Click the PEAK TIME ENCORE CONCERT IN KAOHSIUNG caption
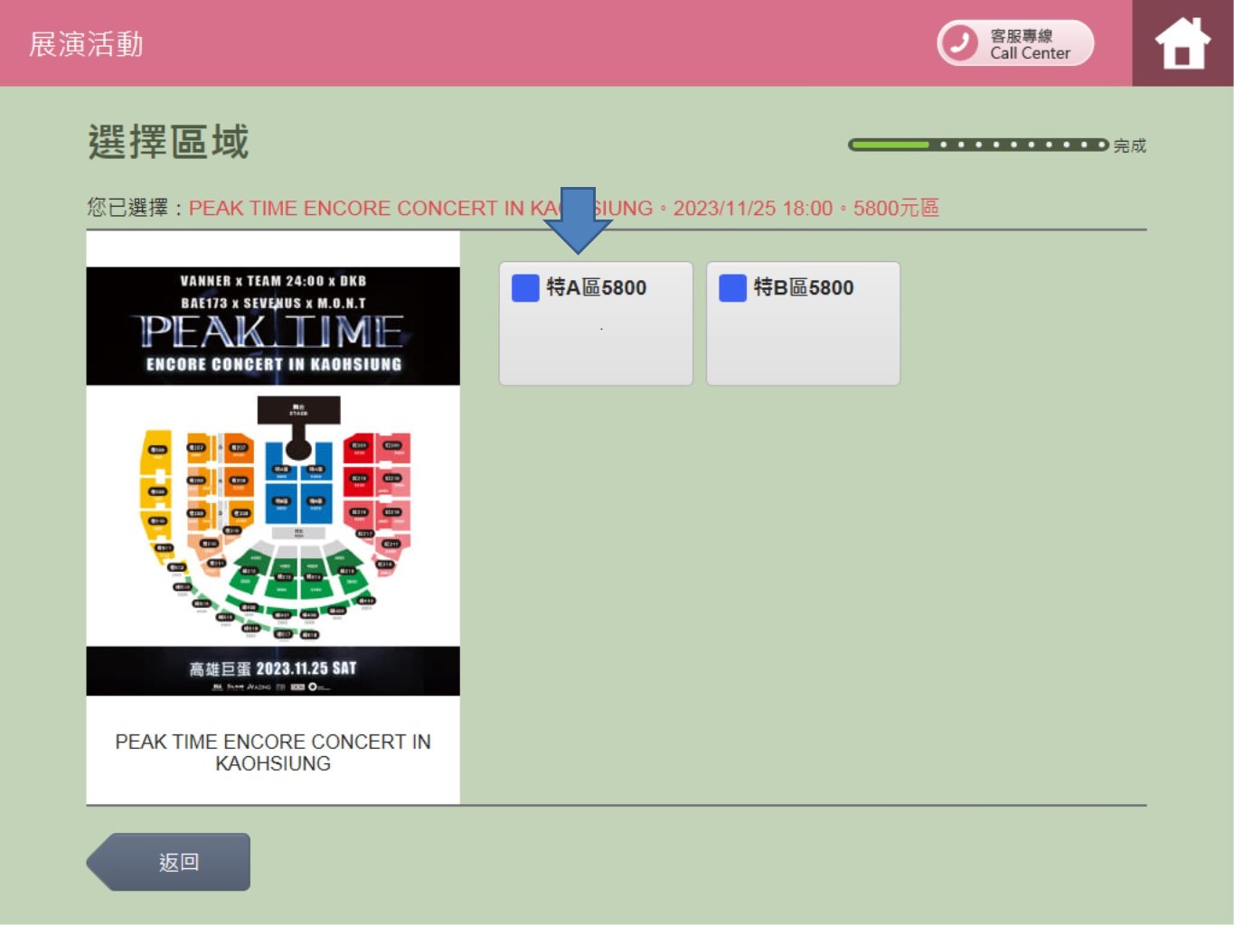The image size is (1234, 925). pos(273,752)
